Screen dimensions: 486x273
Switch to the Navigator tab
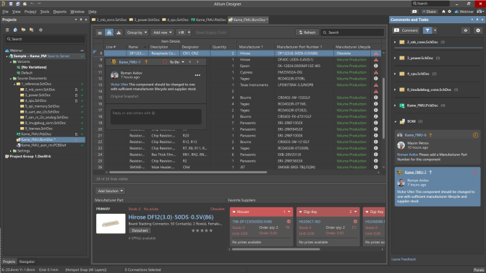(27, 261)
